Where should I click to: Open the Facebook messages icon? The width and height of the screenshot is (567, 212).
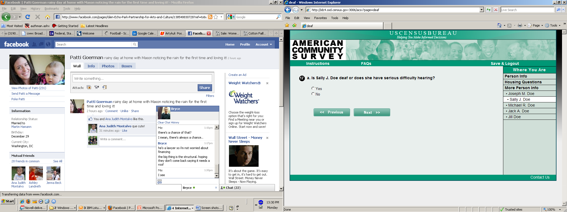tap(41, 44)
